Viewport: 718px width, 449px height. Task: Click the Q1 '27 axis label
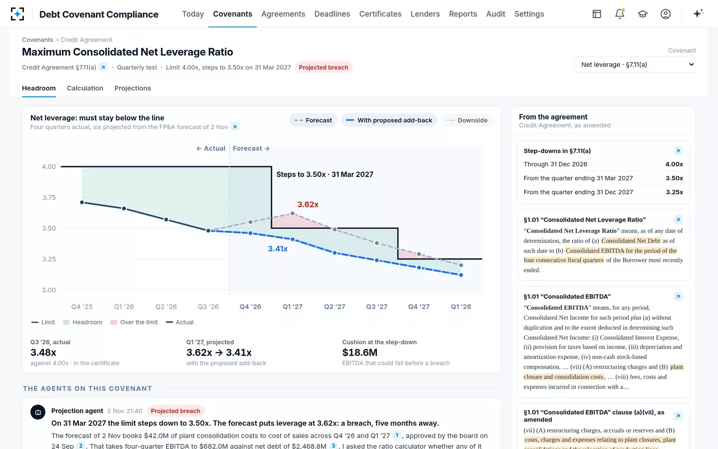[293, 307]
